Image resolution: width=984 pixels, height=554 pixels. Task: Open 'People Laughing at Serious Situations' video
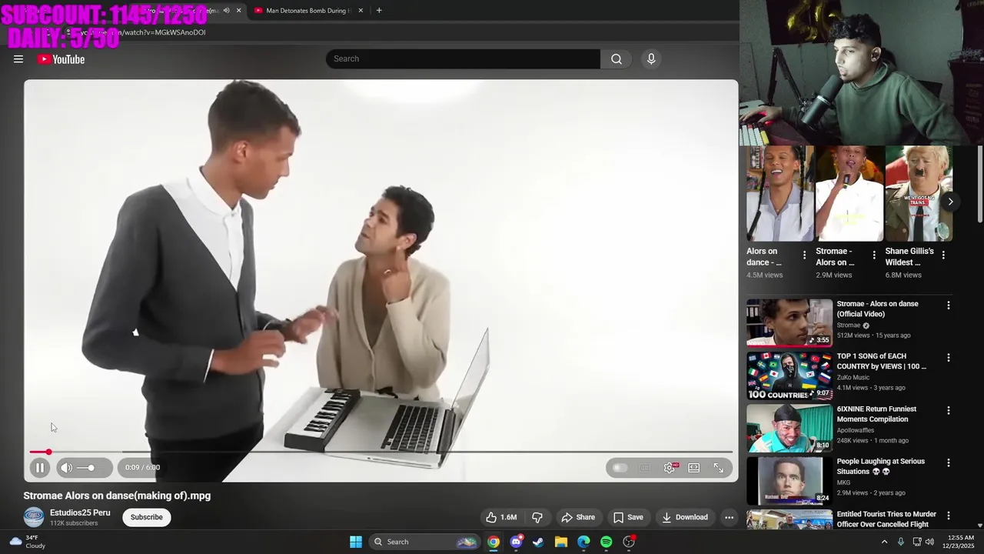pyautogui.click(x=880, y=466)
